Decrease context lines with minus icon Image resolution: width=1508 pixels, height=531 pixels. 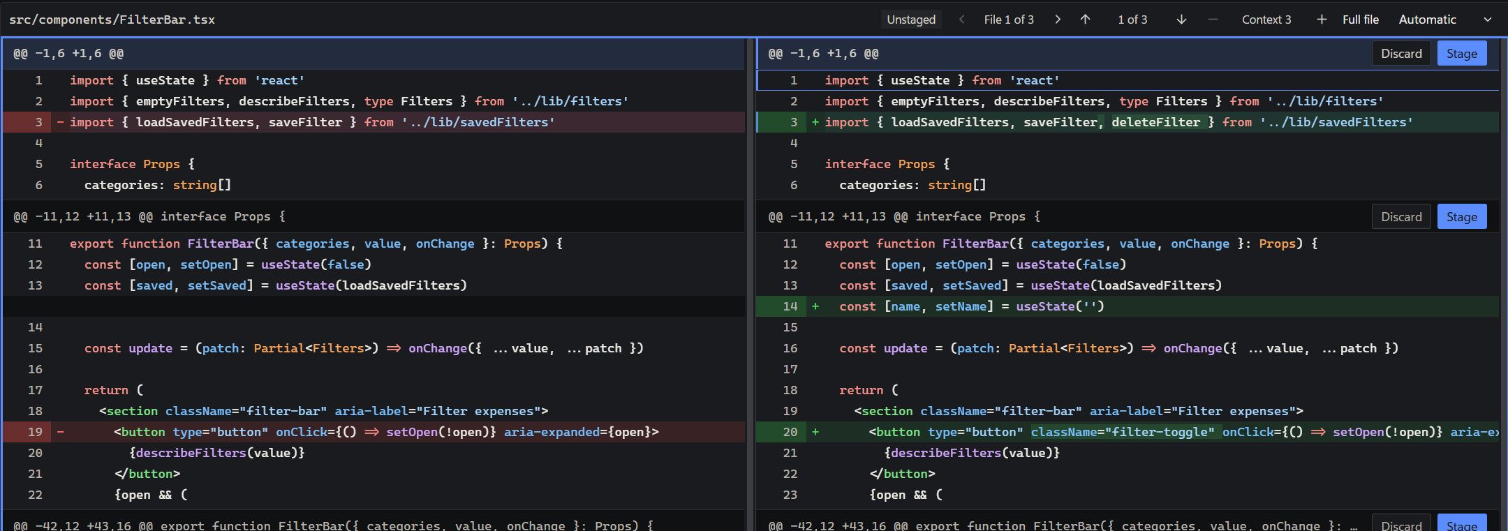pyautogui.click(x=1213, y=20)
